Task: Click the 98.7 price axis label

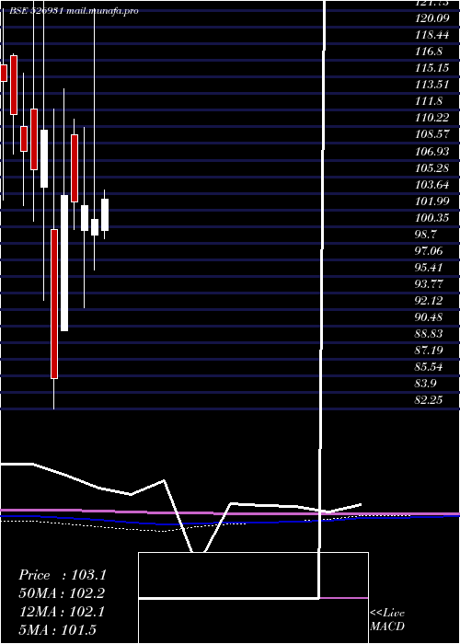Action: coord(425,235)
